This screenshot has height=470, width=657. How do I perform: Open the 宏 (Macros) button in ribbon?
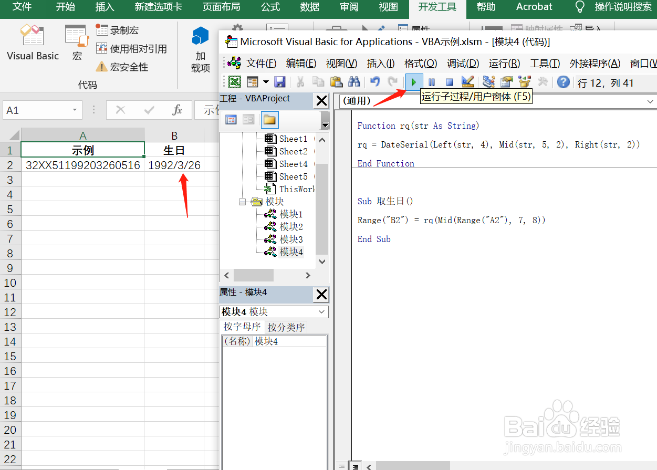click(x=77, y=43)
